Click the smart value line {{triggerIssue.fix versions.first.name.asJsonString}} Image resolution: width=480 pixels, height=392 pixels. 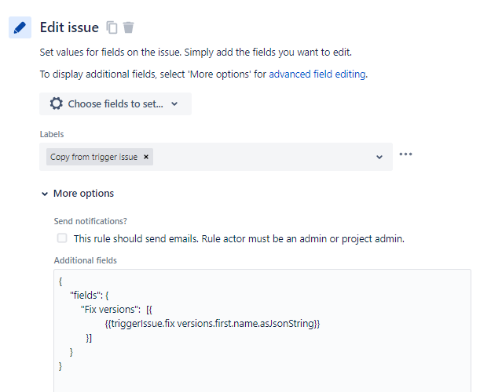pos(212,324)
